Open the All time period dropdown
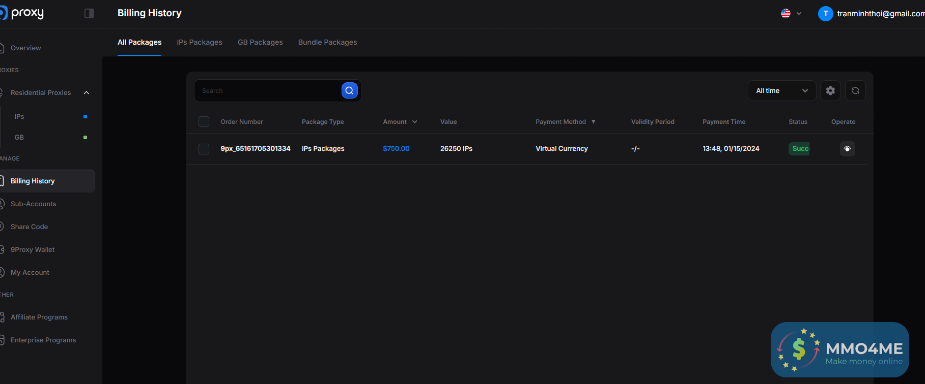This screenshot has width=925, height=384. [x=781, y=90]
